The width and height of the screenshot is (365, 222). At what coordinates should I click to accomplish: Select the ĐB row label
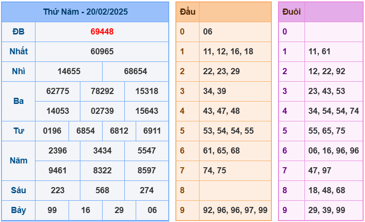(18, 32)
